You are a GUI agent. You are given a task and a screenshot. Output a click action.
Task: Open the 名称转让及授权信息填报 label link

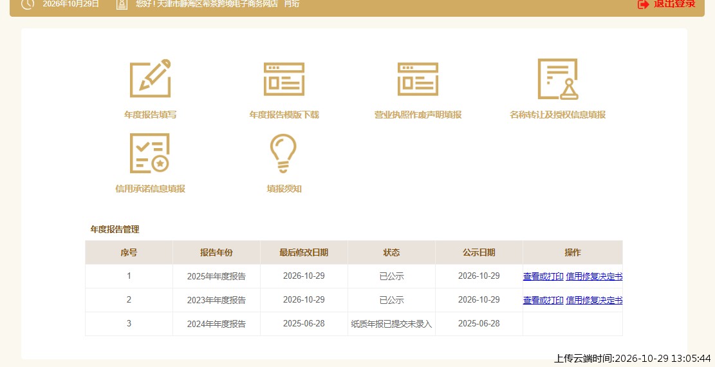pyautogui.click(x=558, y=115)
